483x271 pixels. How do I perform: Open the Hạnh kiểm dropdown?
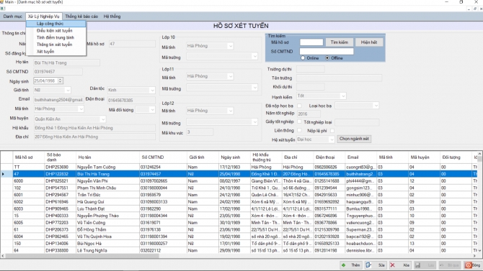[x=343, y=96]
